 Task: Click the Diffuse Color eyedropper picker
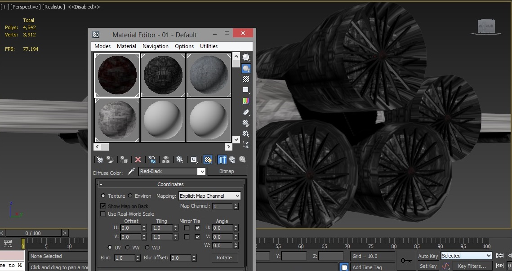(x=130, y=172)
